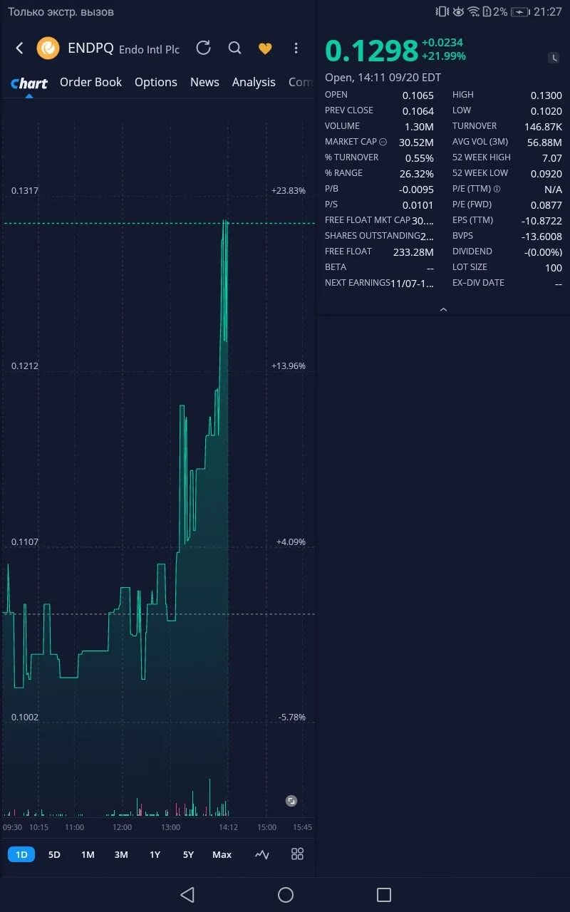Image resolution: width=570 pixels, height=912 pixels.
Task: Open the three-dot more options menu
Action: click(x=296, y=48)
